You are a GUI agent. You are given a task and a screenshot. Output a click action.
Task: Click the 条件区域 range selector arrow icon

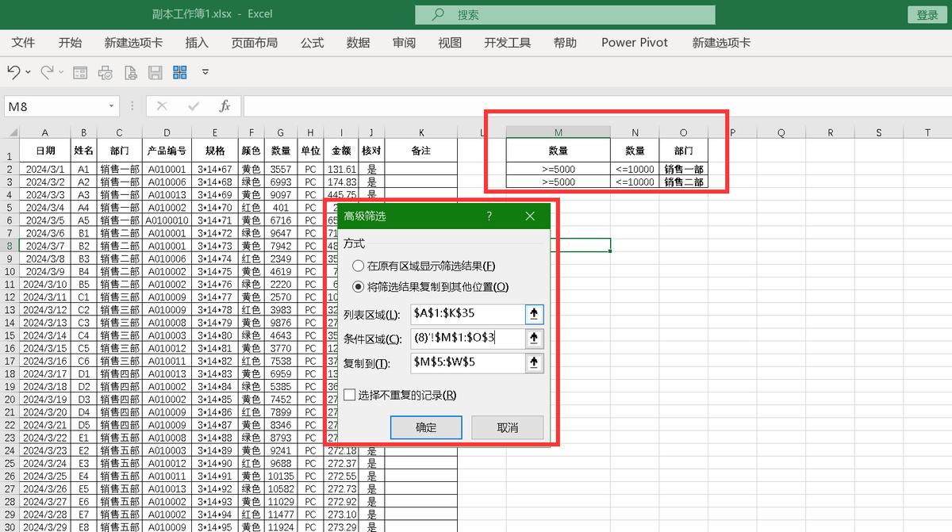534,339
